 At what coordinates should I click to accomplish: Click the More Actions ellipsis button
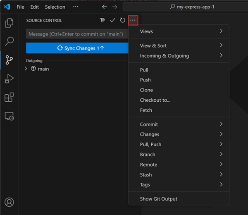(133, 20)
